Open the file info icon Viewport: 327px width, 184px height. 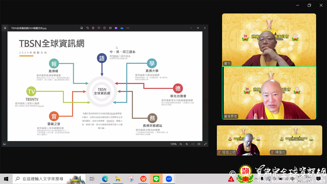pyautogui.click(x=104, y=28)
